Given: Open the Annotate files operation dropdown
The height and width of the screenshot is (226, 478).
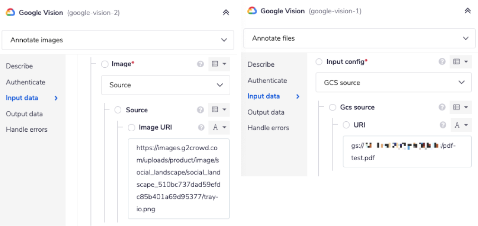Looking at the screenshot, I should 360,38.
